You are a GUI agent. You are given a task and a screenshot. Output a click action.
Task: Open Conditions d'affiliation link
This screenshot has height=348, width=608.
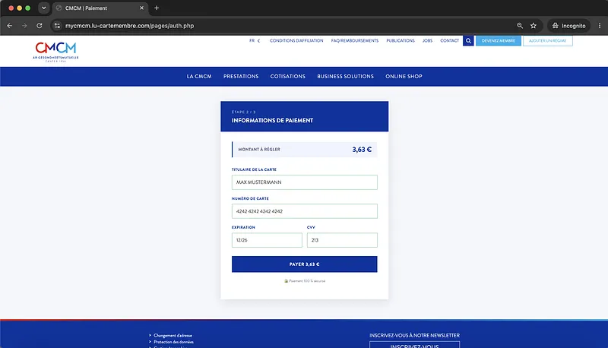coord(296,41)
